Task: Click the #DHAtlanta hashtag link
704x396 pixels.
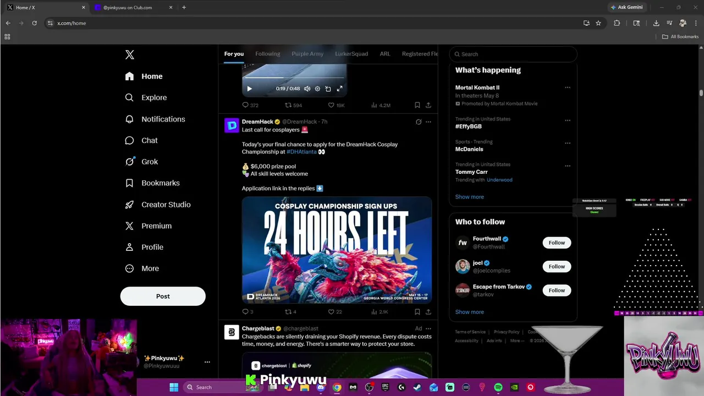Action: [301, 152]
